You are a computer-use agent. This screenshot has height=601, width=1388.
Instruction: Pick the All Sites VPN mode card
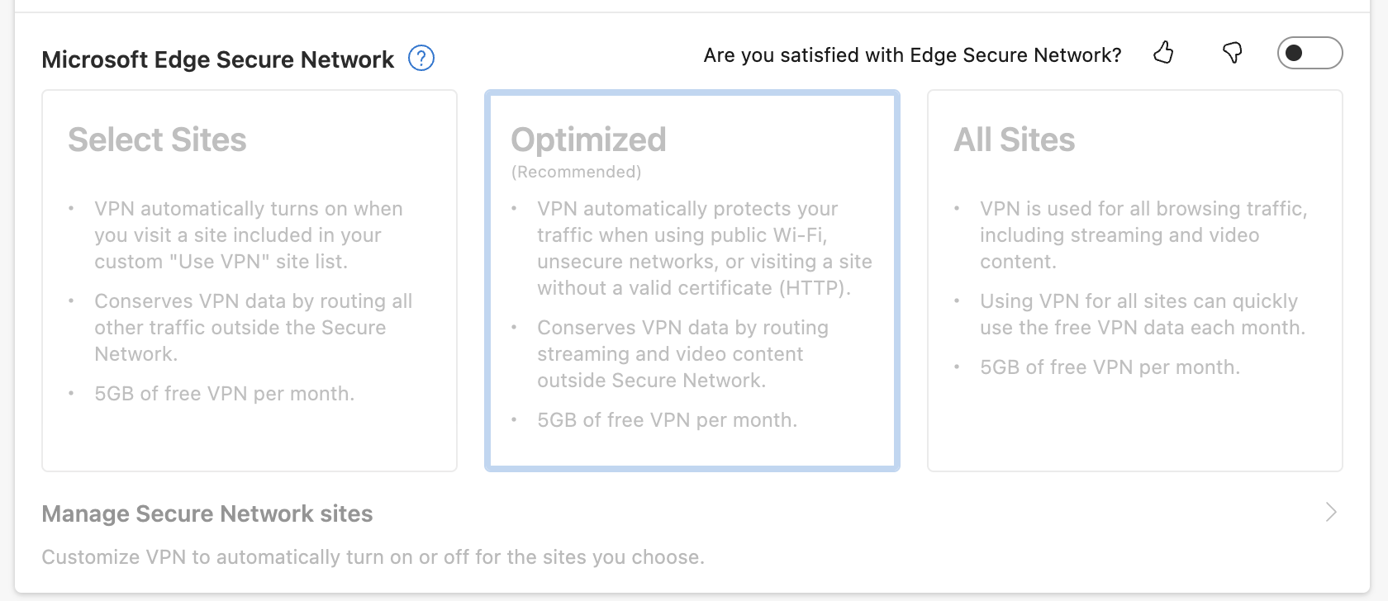1135,281
